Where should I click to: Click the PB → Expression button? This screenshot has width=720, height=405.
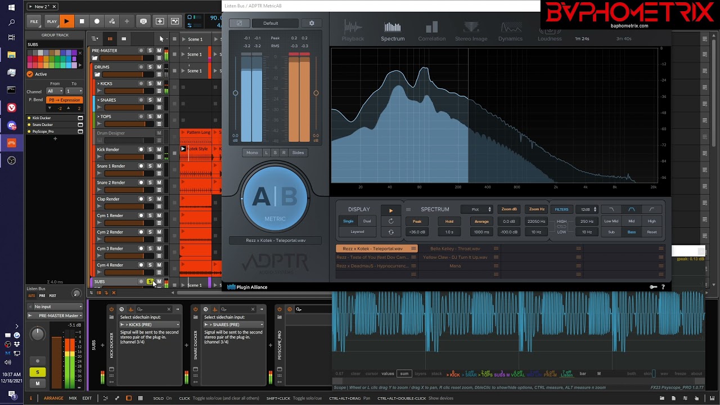click(65, 100)
